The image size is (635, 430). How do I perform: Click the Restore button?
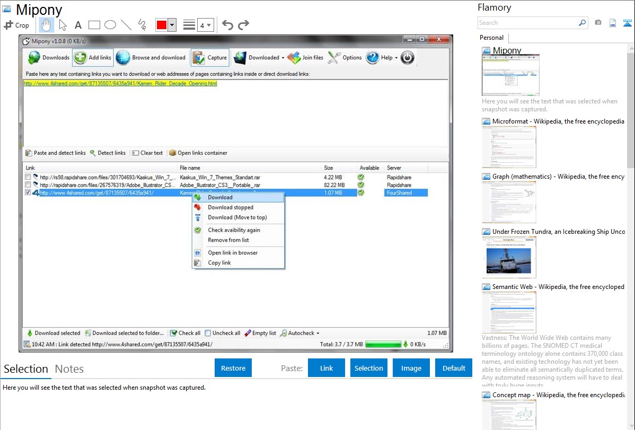[x=233, y=368]
